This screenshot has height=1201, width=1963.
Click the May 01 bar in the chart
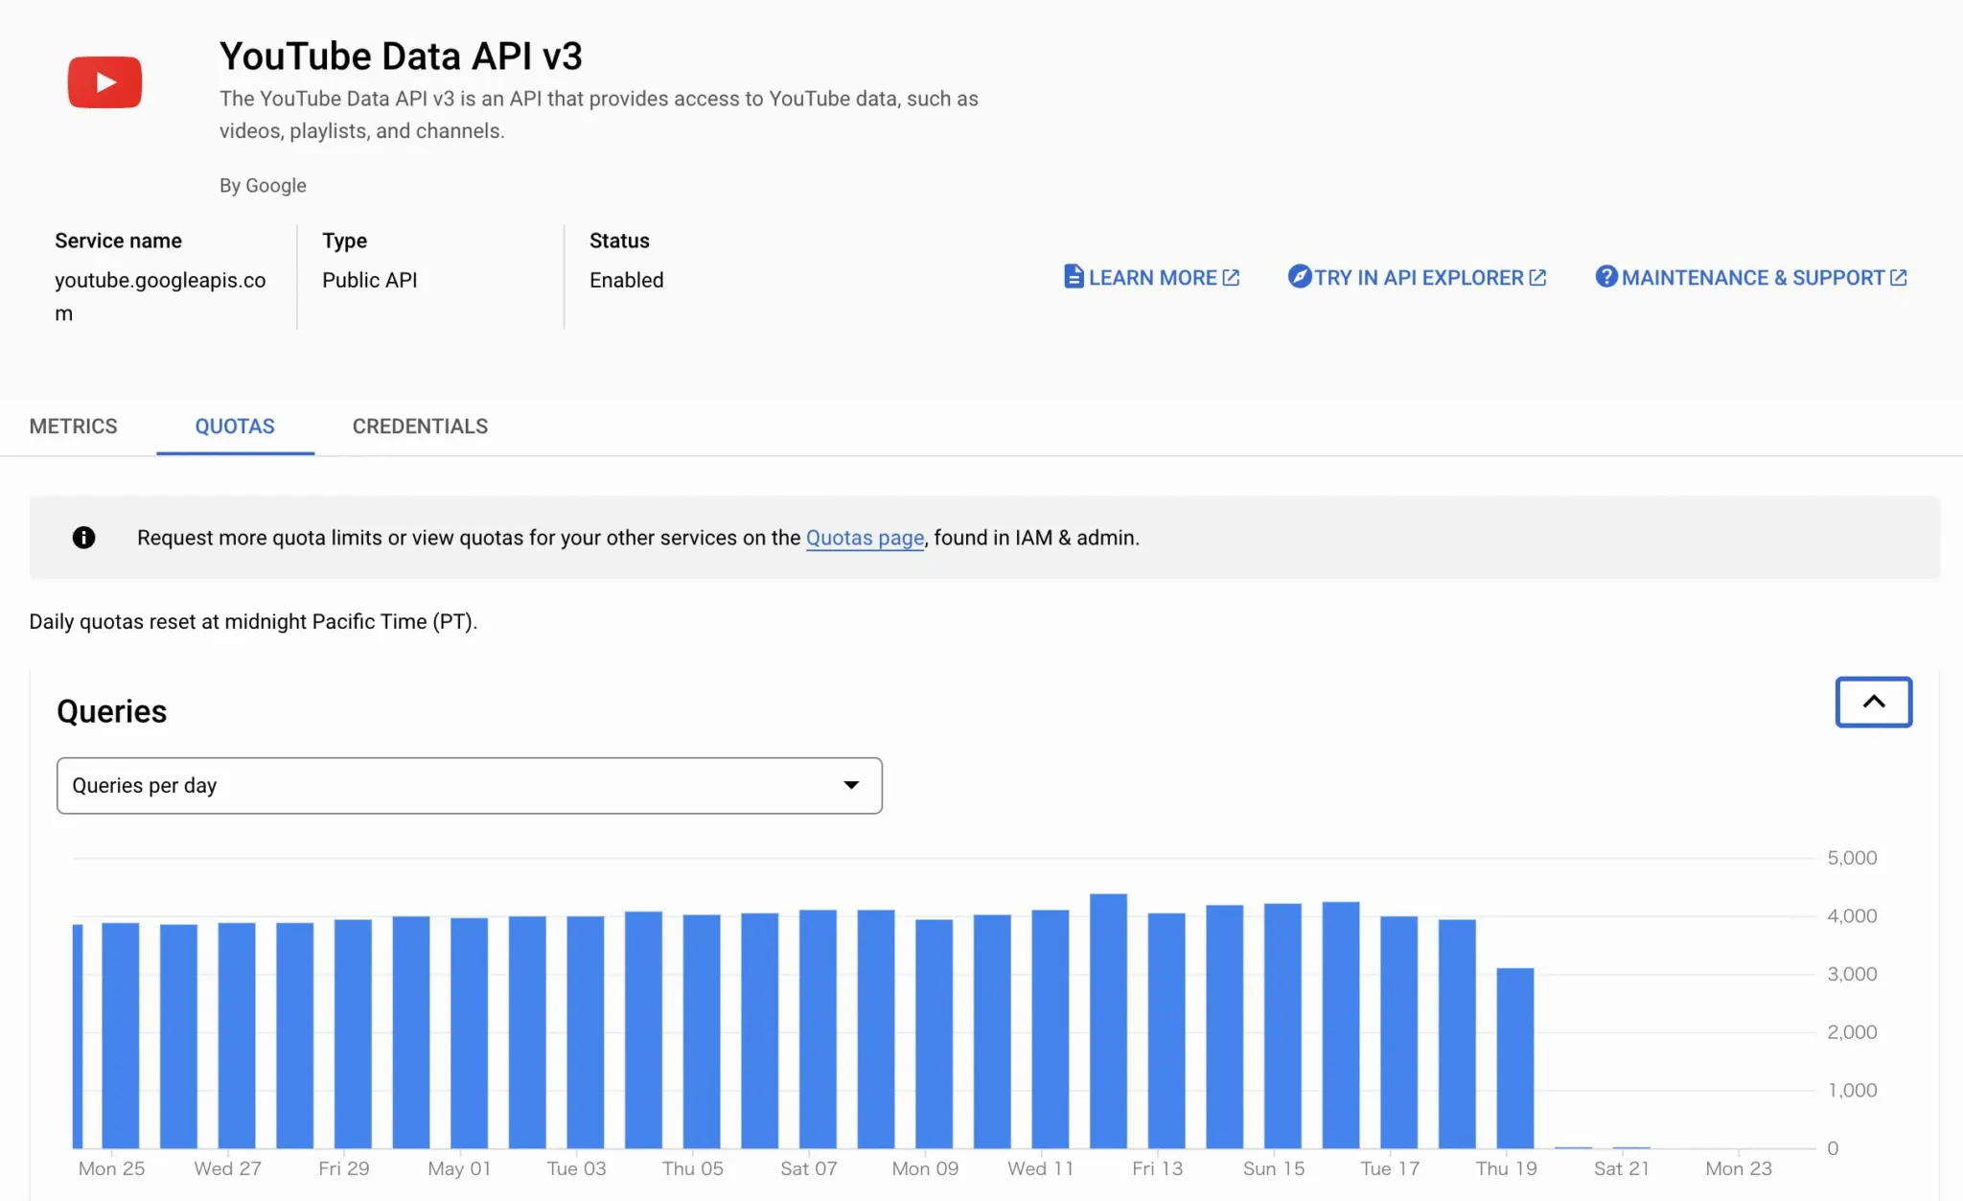coord(469,1033)
